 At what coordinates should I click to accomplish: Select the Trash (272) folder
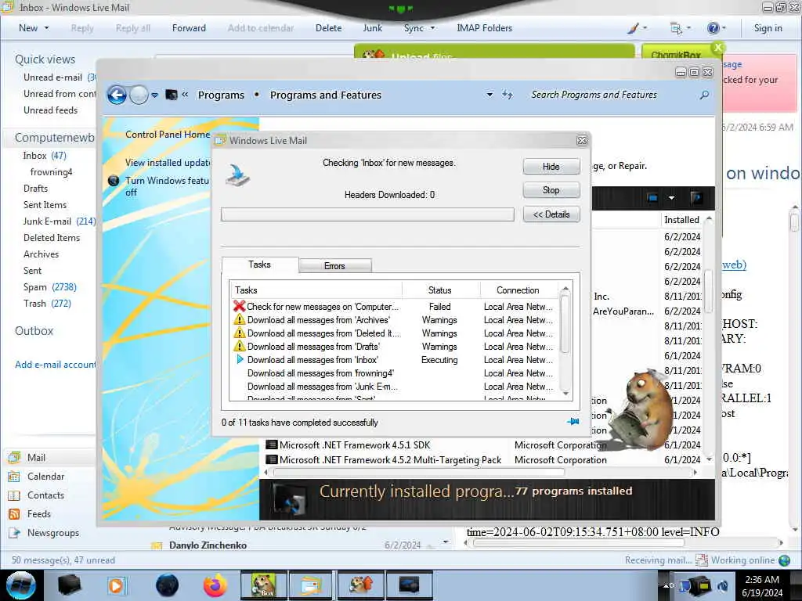pyautogui.click(x=47, y=303)
